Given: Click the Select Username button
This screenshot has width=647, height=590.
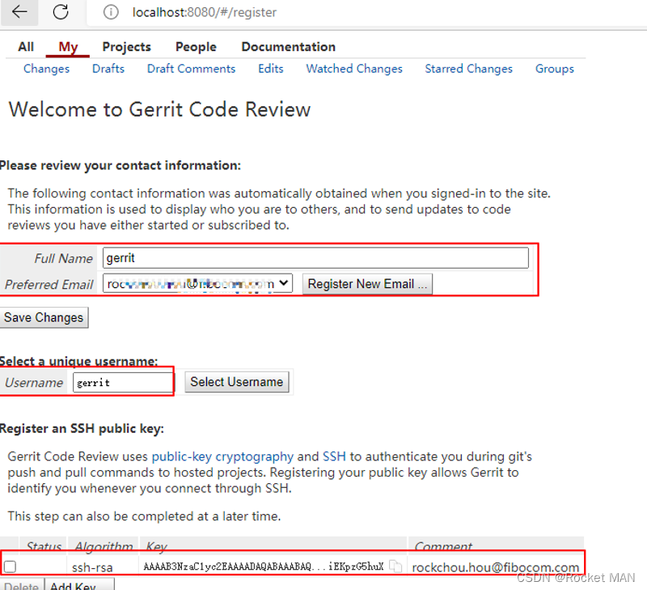Looking at the screenshot, I should pyautogui.click(x=237, y=382).
